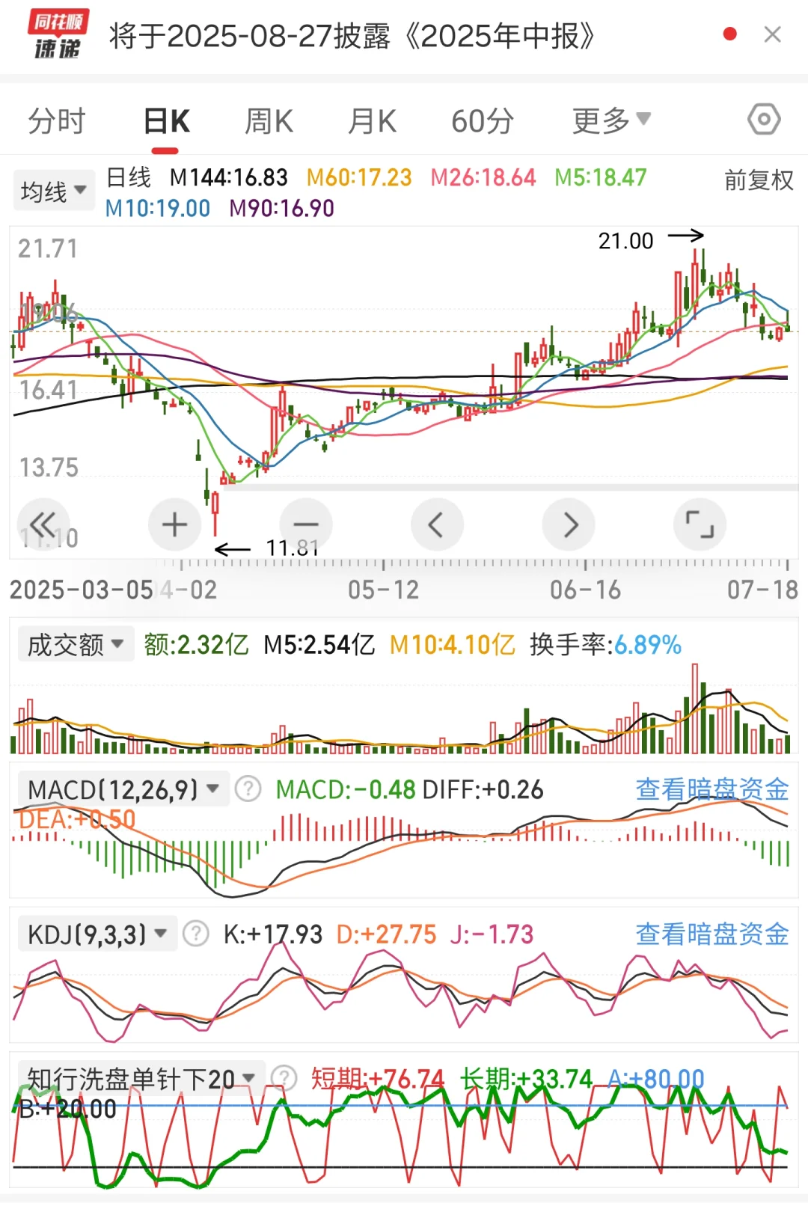The image size is (808, 1206).
Task: Tap the 07-18 date axis label
Action: tap(762, 590)
